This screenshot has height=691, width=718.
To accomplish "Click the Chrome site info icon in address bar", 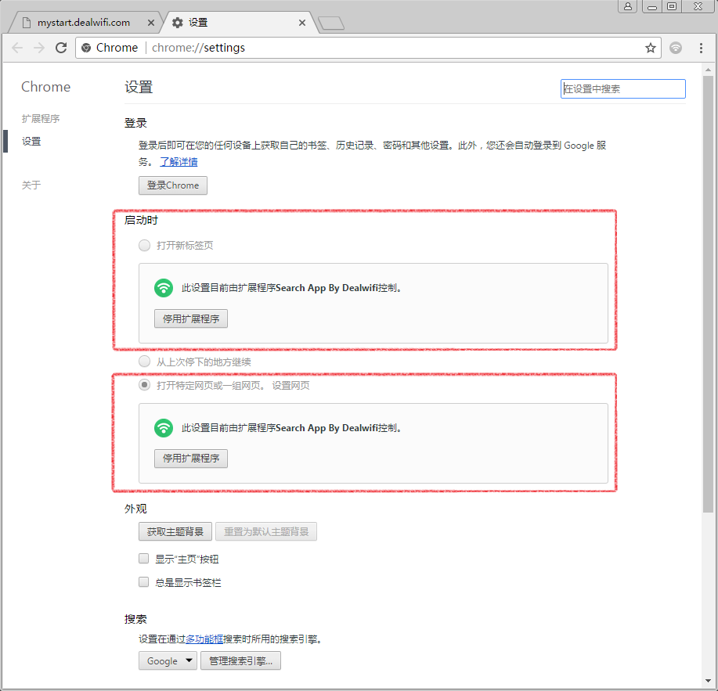I will click(x=85, y=48).
